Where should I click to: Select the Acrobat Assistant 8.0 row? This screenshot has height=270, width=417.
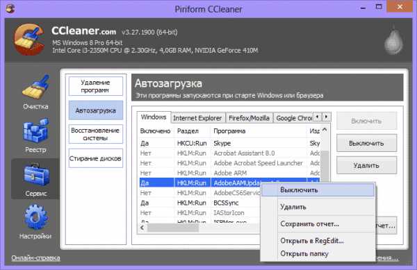click(x=229, y=153)
